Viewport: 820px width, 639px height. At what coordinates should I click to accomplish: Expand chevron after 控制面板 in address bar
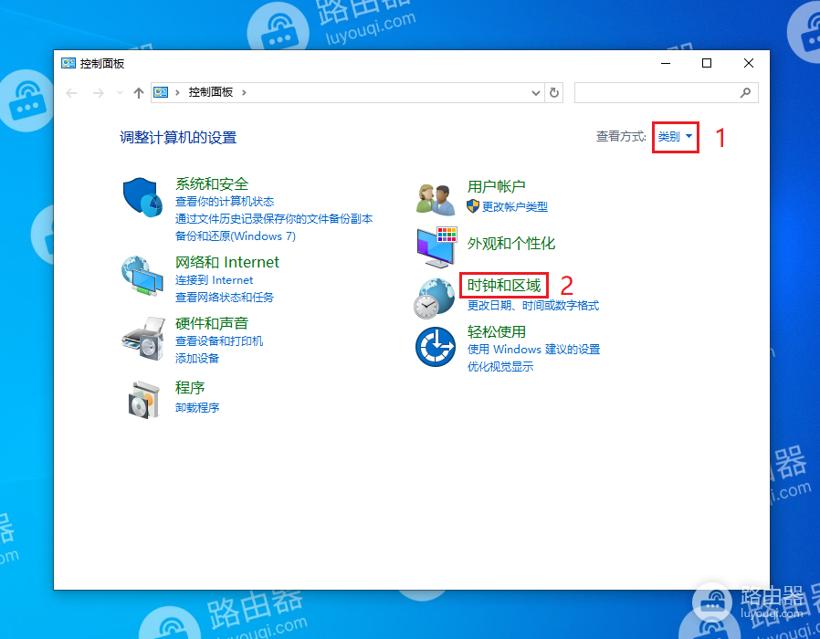(x=244, y=92)
